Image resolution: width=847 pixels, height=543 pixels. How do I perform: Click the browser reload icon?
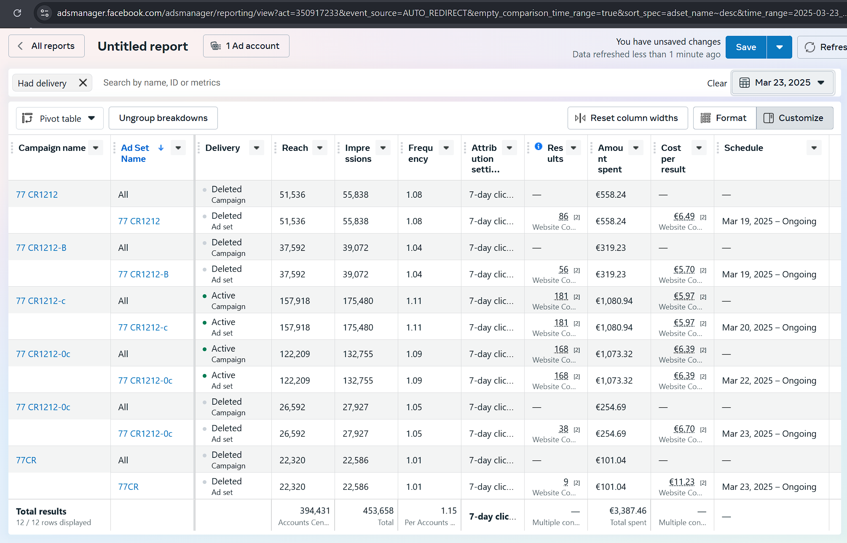coord(17,13)
